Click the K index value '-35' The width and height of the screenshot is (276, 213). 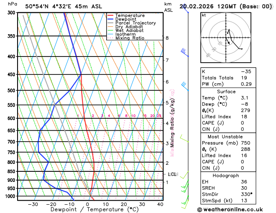click(x=246, y=72)
